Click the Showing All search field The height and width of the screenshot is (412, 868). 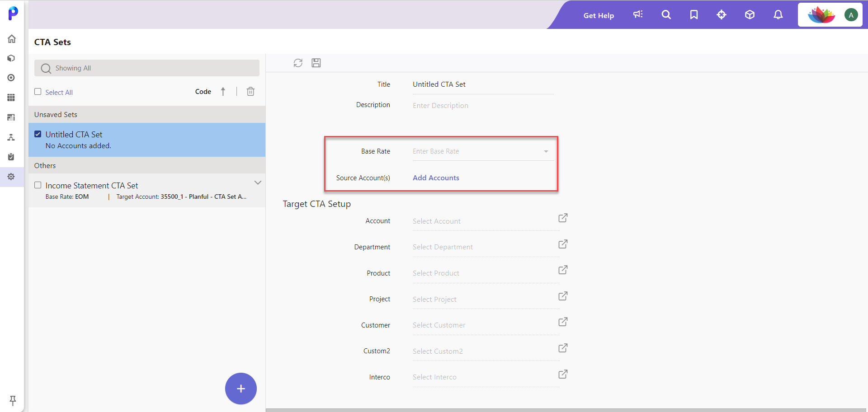(147, 68)
